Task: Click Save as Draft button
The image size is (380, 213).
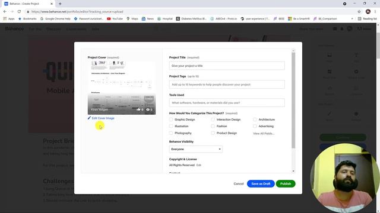Action: (261, 184)
